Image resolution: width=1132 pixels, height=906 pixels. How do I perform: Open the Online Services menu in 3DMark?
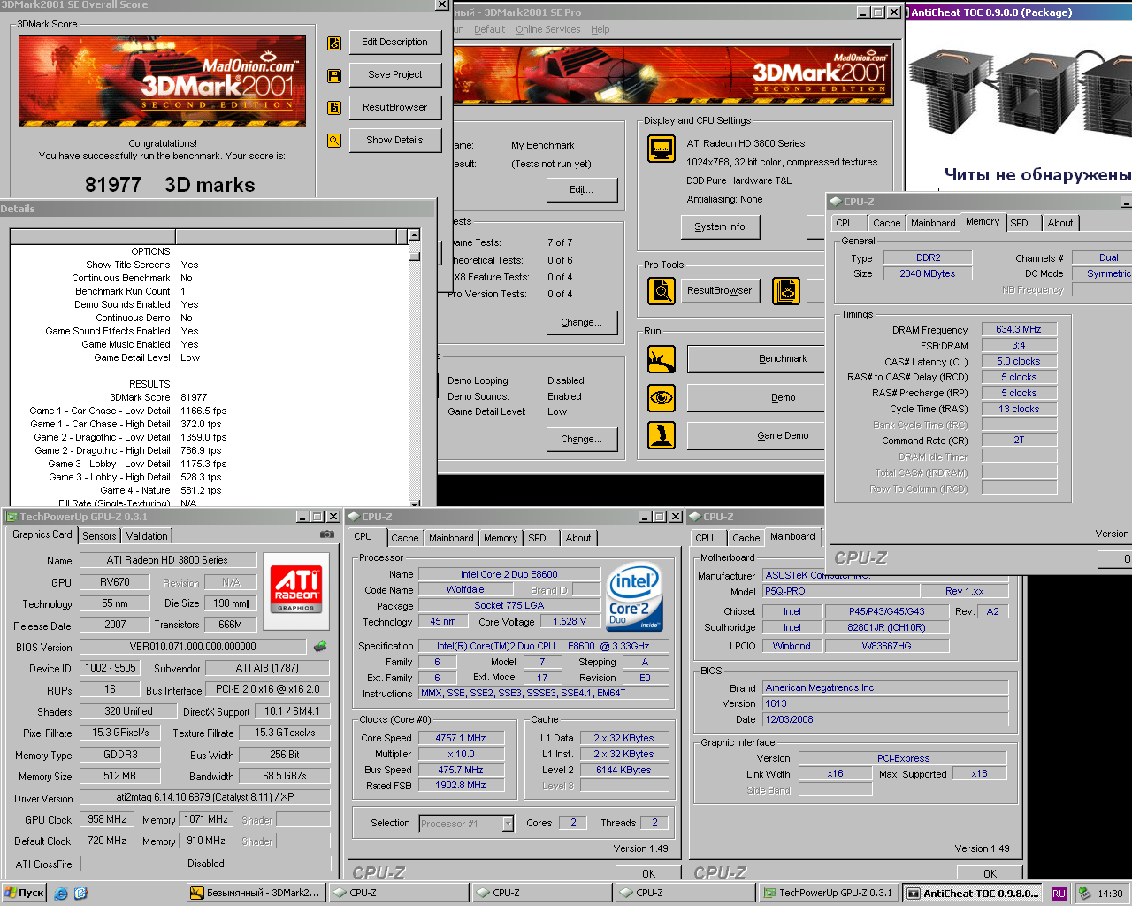(548, 29)
